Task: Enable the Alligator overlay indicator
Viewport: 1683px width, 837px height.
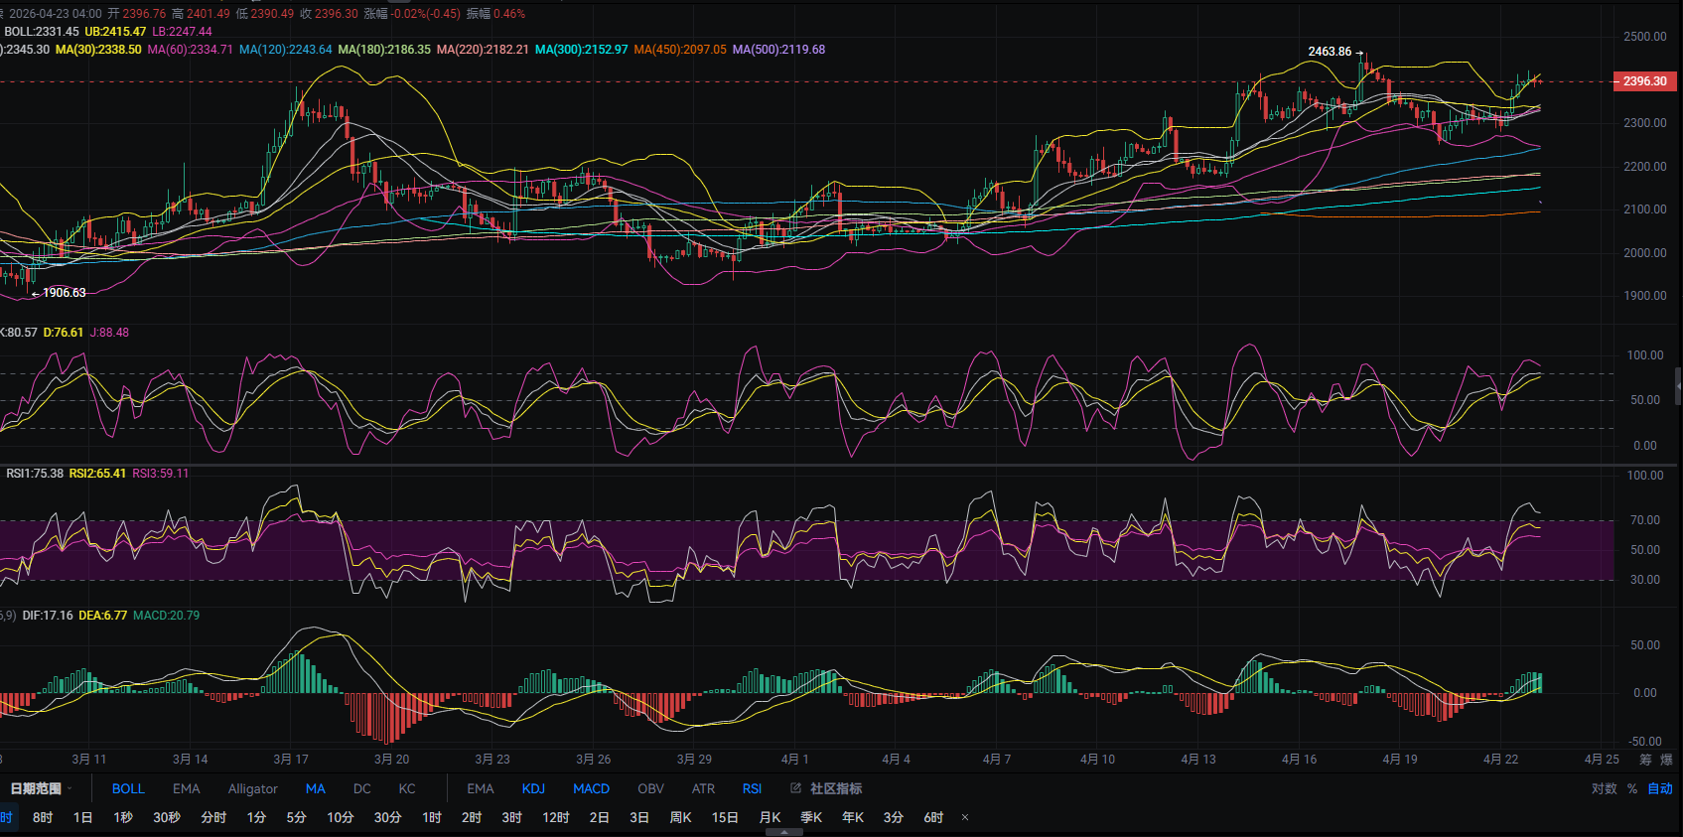Action: point(252,788)
